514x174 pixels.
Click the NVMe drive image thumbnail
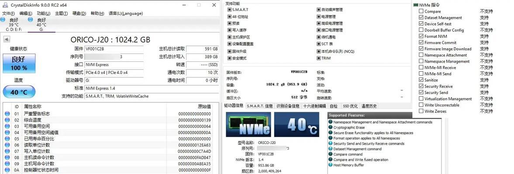click(x=248, y=125)
